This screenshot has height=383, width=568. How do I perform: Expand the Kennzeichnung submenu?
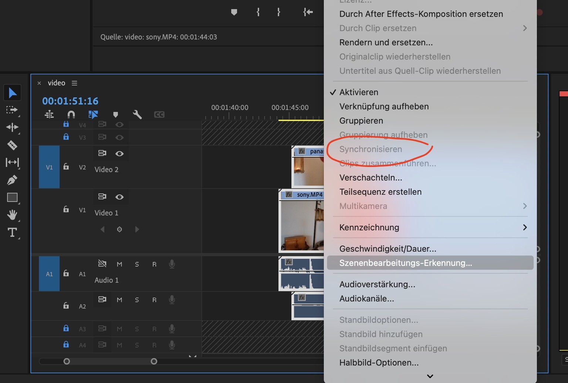click(429, 228)
